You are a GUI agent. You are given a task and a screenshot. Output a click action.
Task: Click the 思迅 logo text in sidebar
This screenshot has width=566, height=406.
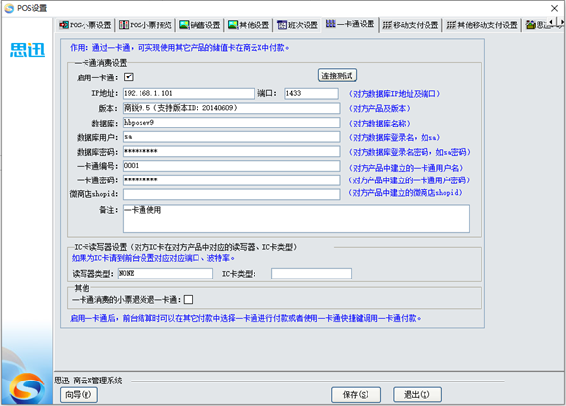click(28, 50)
